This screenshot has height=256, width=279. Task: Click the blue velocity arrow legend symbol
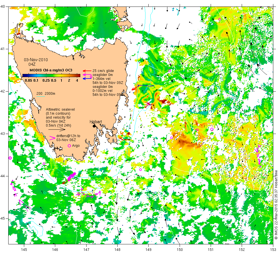[87, 79]
